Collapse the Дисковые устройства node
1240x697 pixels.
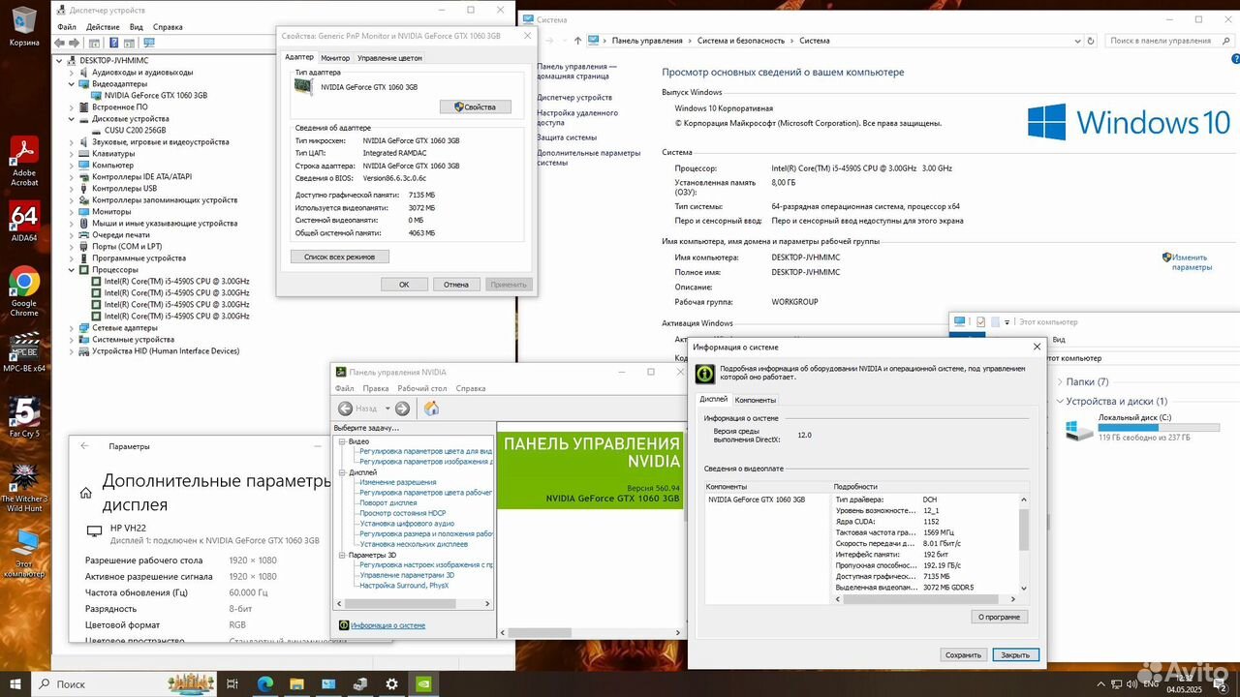(x=72, y=119)
